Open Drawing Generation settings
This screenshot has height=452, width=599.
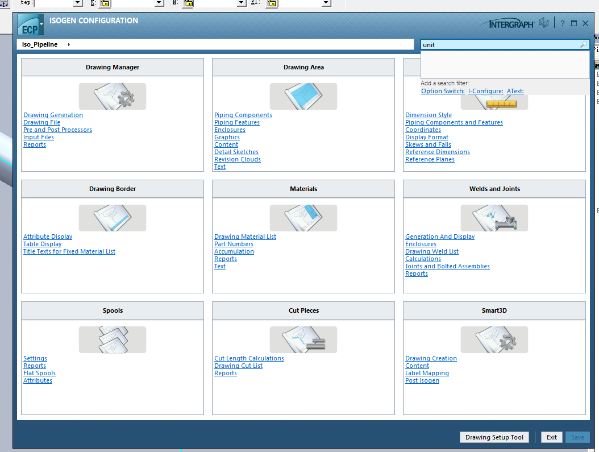click(53, 115)
